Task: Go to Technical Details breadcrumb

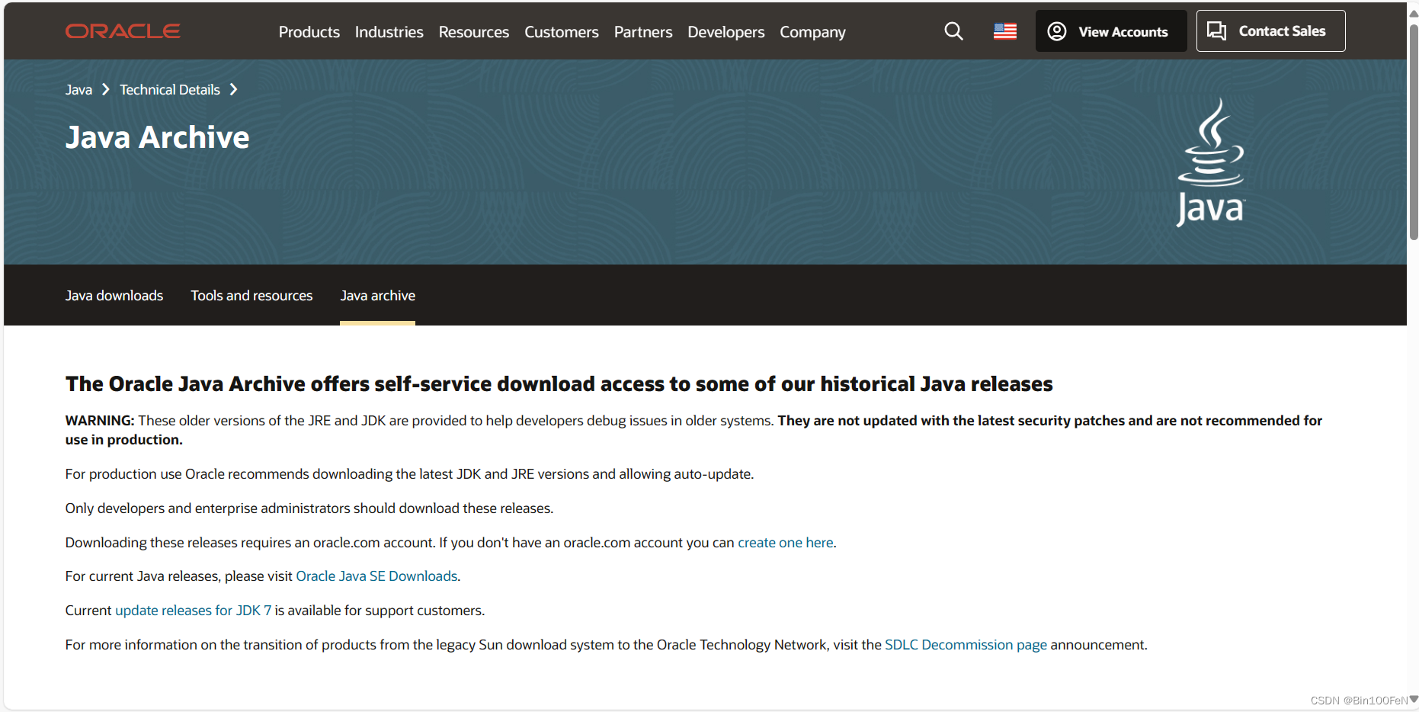Action: 170,90
